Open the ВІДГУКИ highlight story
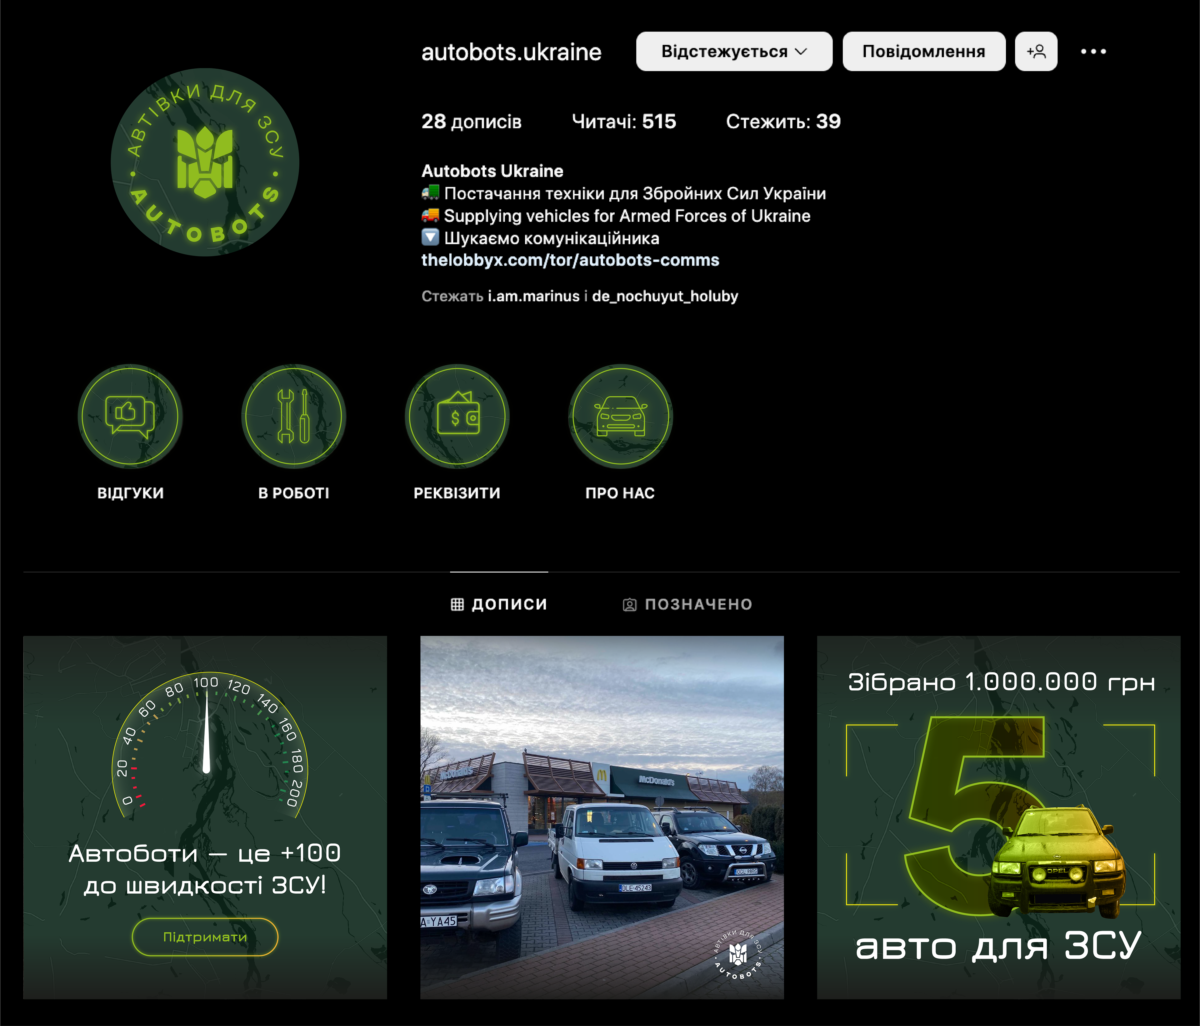Image resolution: width=1200 pixels, height=1026 pixels. (130, 416)
